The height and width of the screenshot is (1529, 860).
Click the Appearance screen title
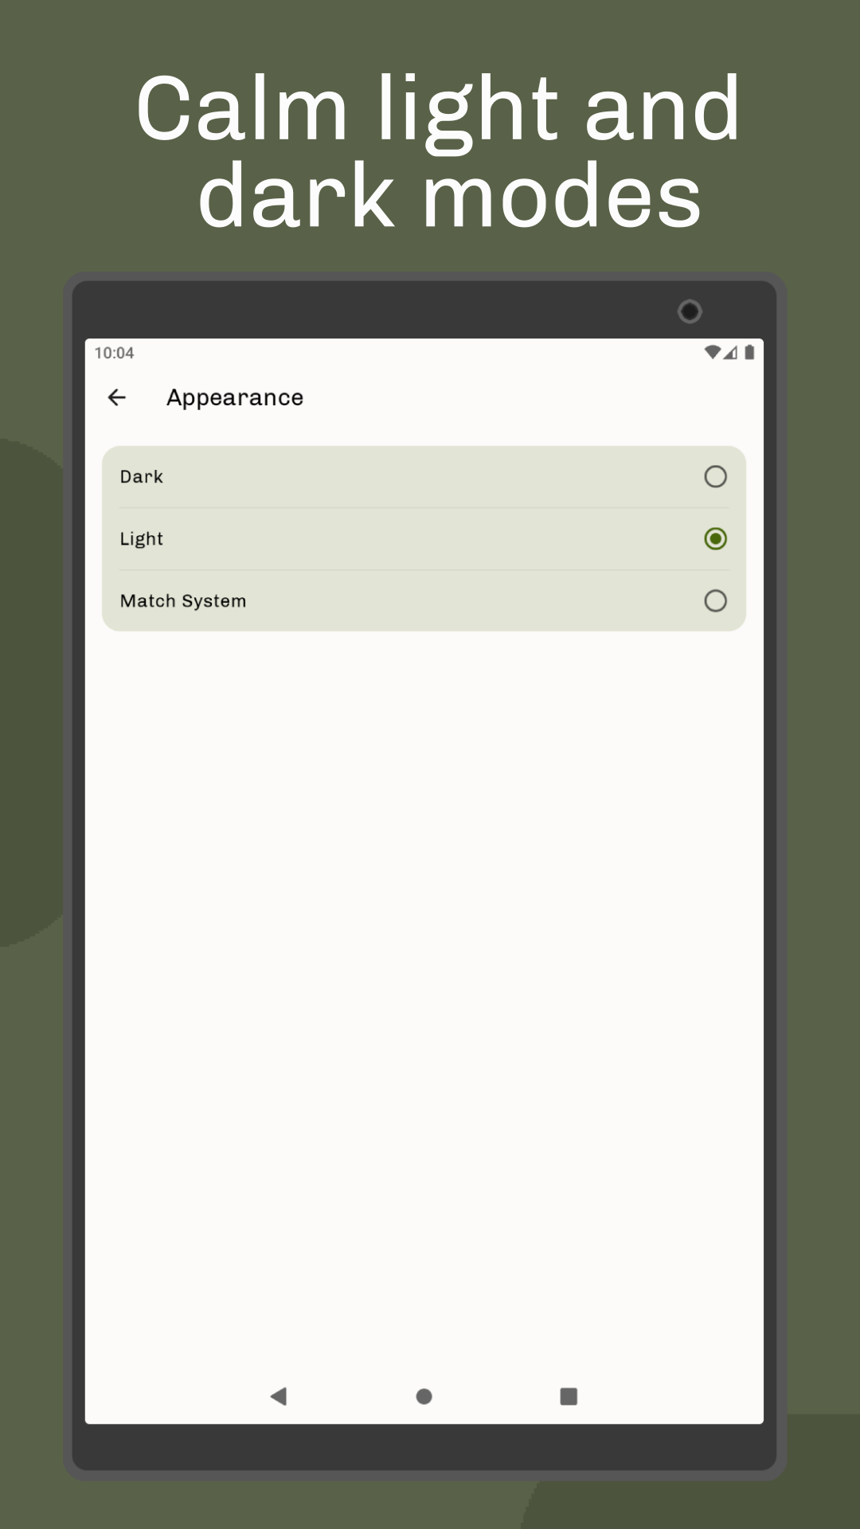(235, 397)
